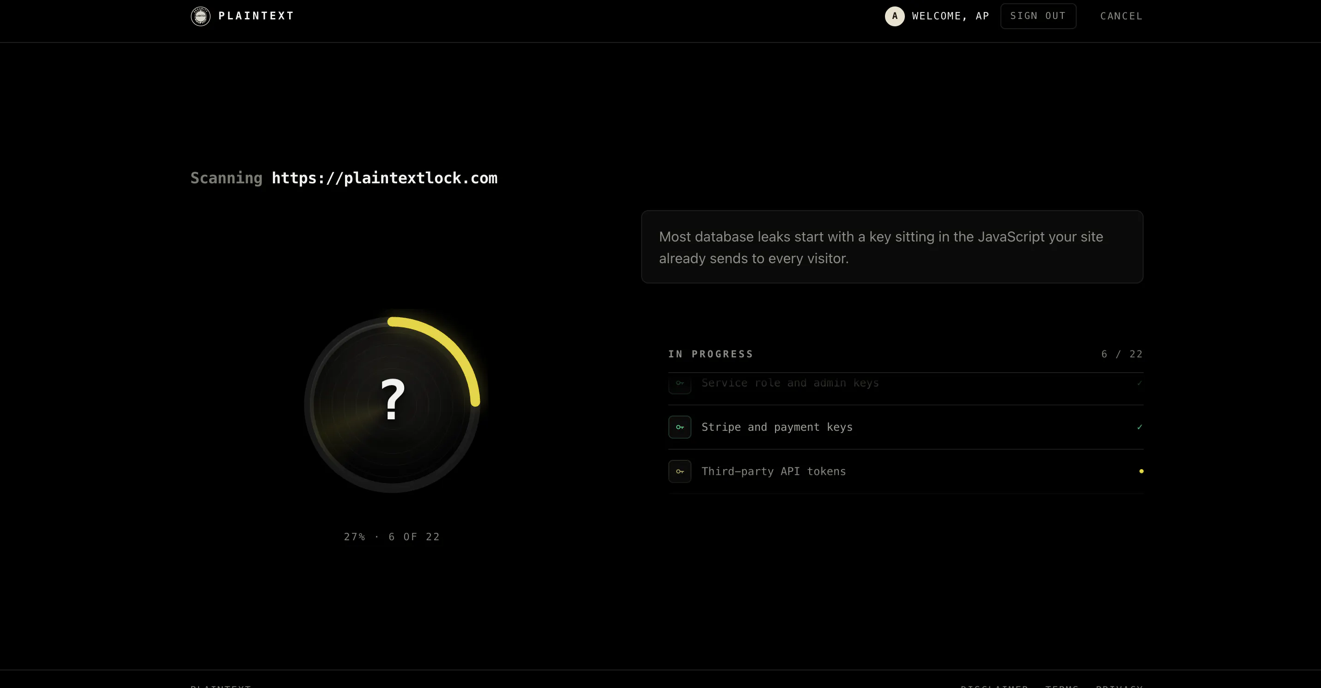
Task: Click the PLAINTEXT brand name in the header
Action: pos(256,16)
